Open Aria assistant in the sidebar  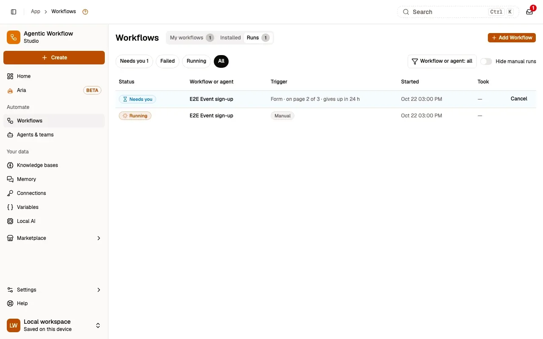tap(54, 90)
